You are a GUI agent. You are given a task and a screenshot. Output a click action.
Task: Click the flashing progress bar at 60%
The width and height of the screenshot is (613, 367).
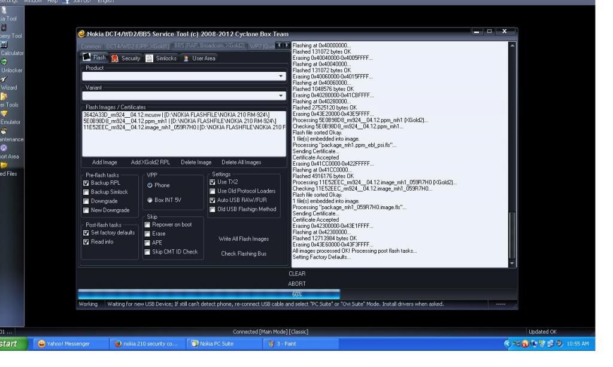pos(297,294)
